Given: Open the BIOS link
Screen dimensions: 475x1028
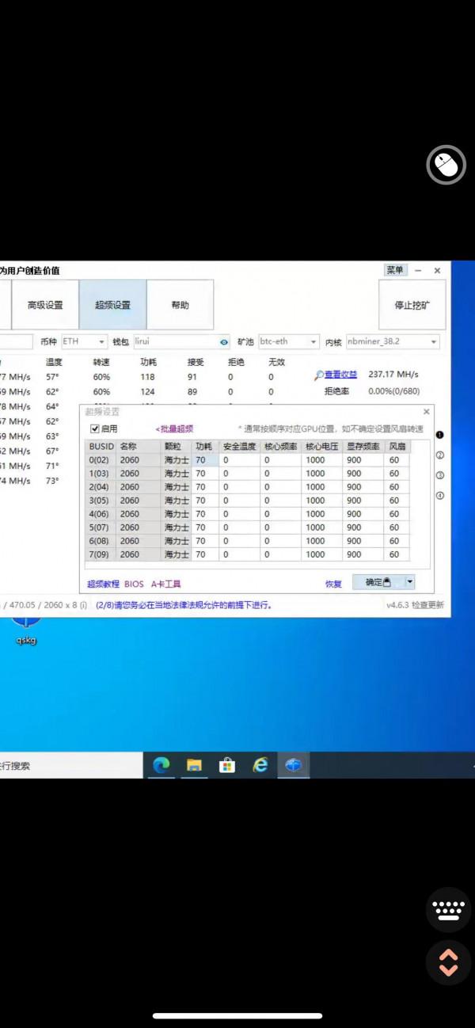Looking at the screenshot, I should pos(134,584).
